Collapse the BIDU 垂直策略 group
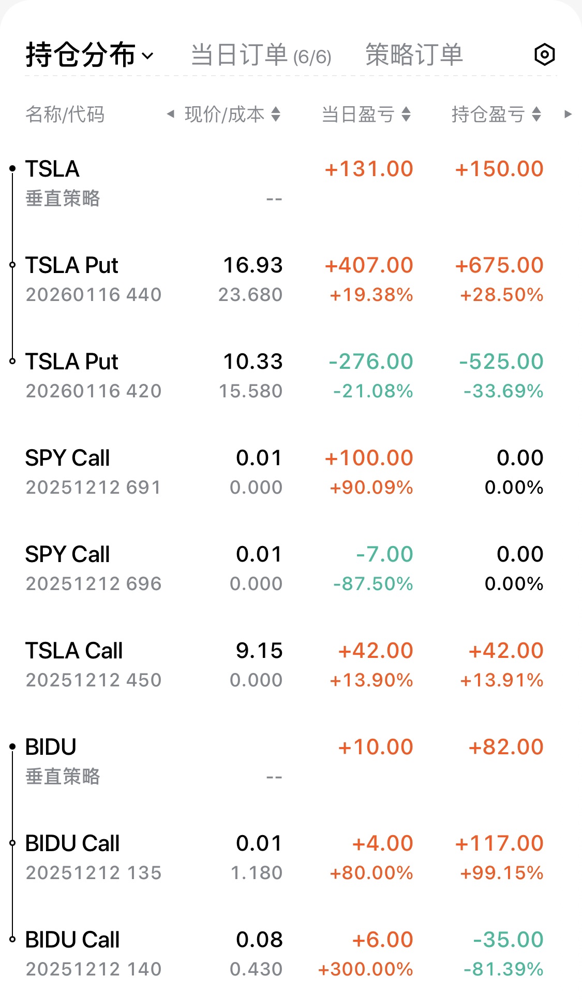582x1005 pixels. (12, 746)
